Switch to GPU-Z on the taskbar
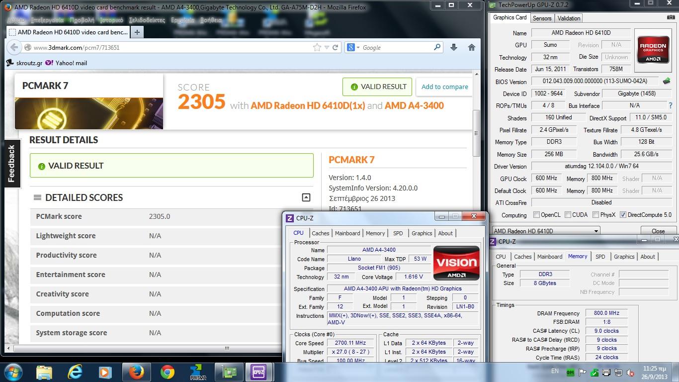The width and height of the screenshot is (679, 382). click(x=229, y=372)
